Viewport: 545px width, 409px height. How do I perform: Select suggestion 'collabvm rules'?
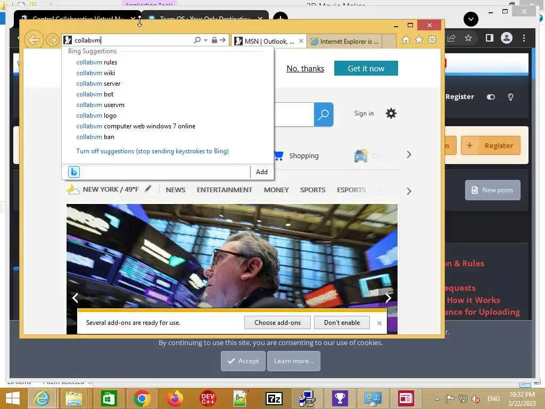[x=97, y=62]
